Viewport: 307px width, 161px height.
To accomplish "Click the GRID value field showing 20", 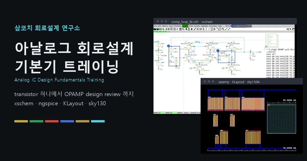I will tap(174, 113).
